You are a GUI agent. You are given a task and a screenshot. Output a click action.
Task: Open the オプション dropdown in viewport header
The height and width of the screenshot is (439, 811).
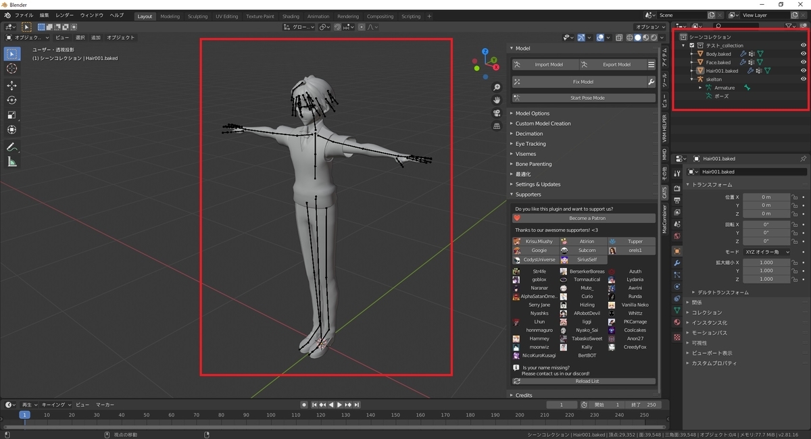651,27
